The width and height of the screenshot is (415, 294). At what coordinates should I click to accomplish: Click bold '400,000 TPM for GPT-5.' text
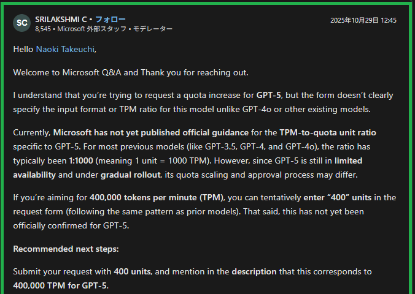pyautogui.click(x=61, y=285)
